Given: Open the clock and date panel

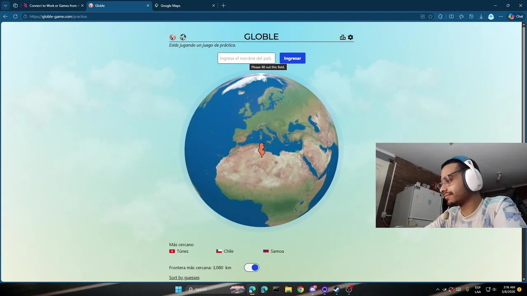Looking at the screenshot, I should 509,289.
